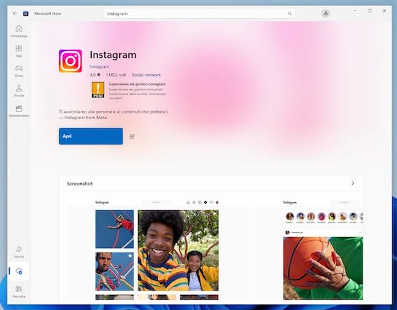Click the 1 MGL voti rating count
This screenshot has width=397, height=310.
[x=116, y=75]
